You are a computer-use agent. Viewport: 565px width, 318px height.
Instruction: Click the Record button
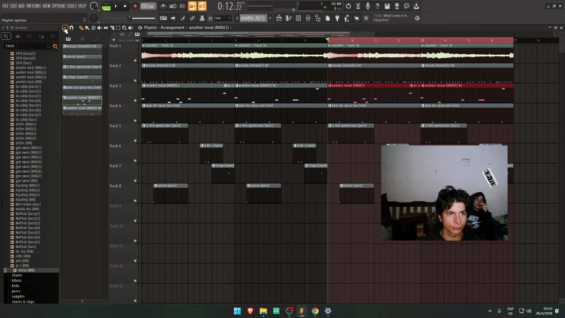135,6
